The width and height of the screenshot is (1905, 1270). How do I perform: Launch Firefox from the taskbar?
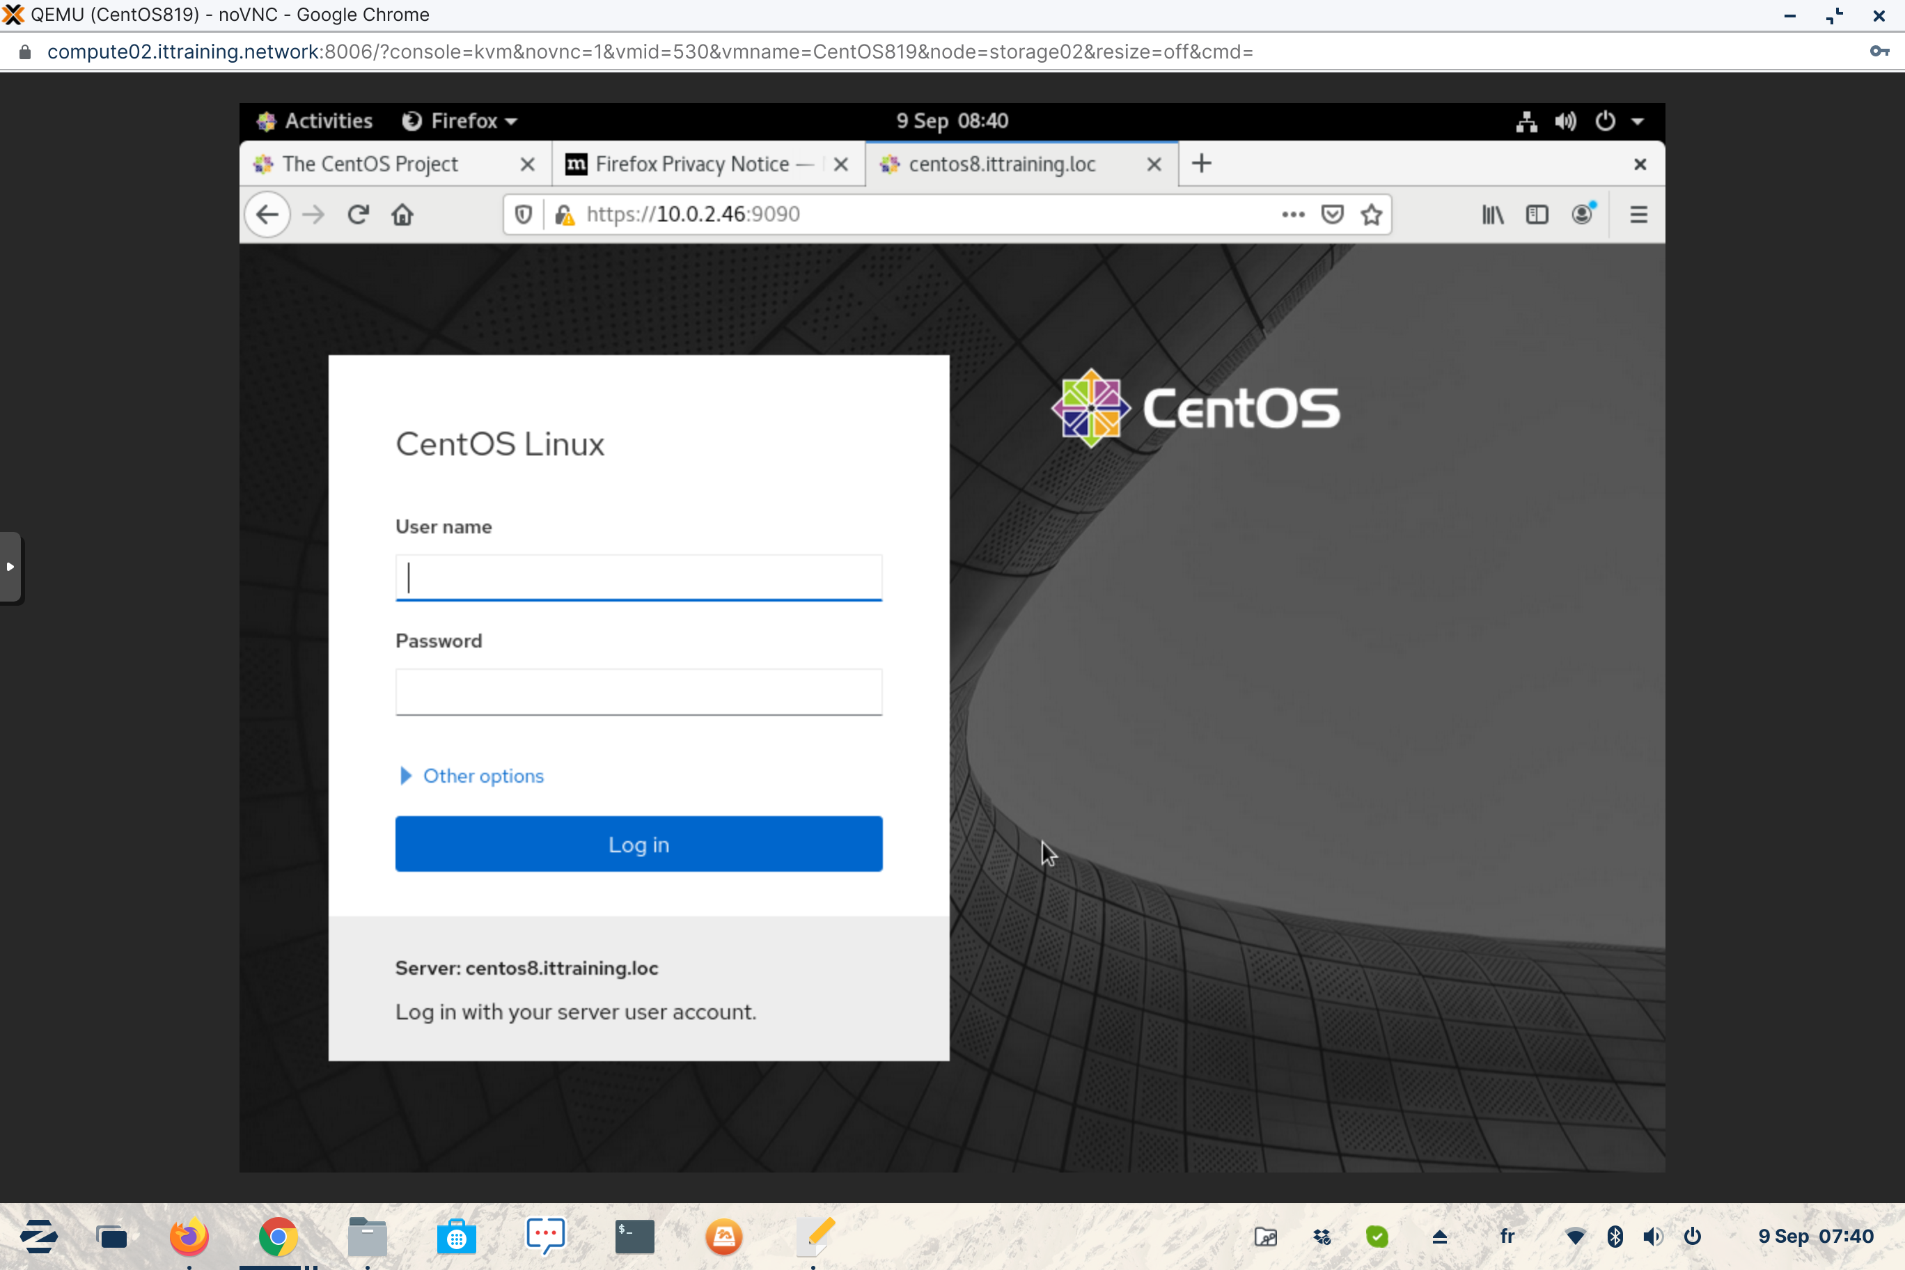[189, 1237]
